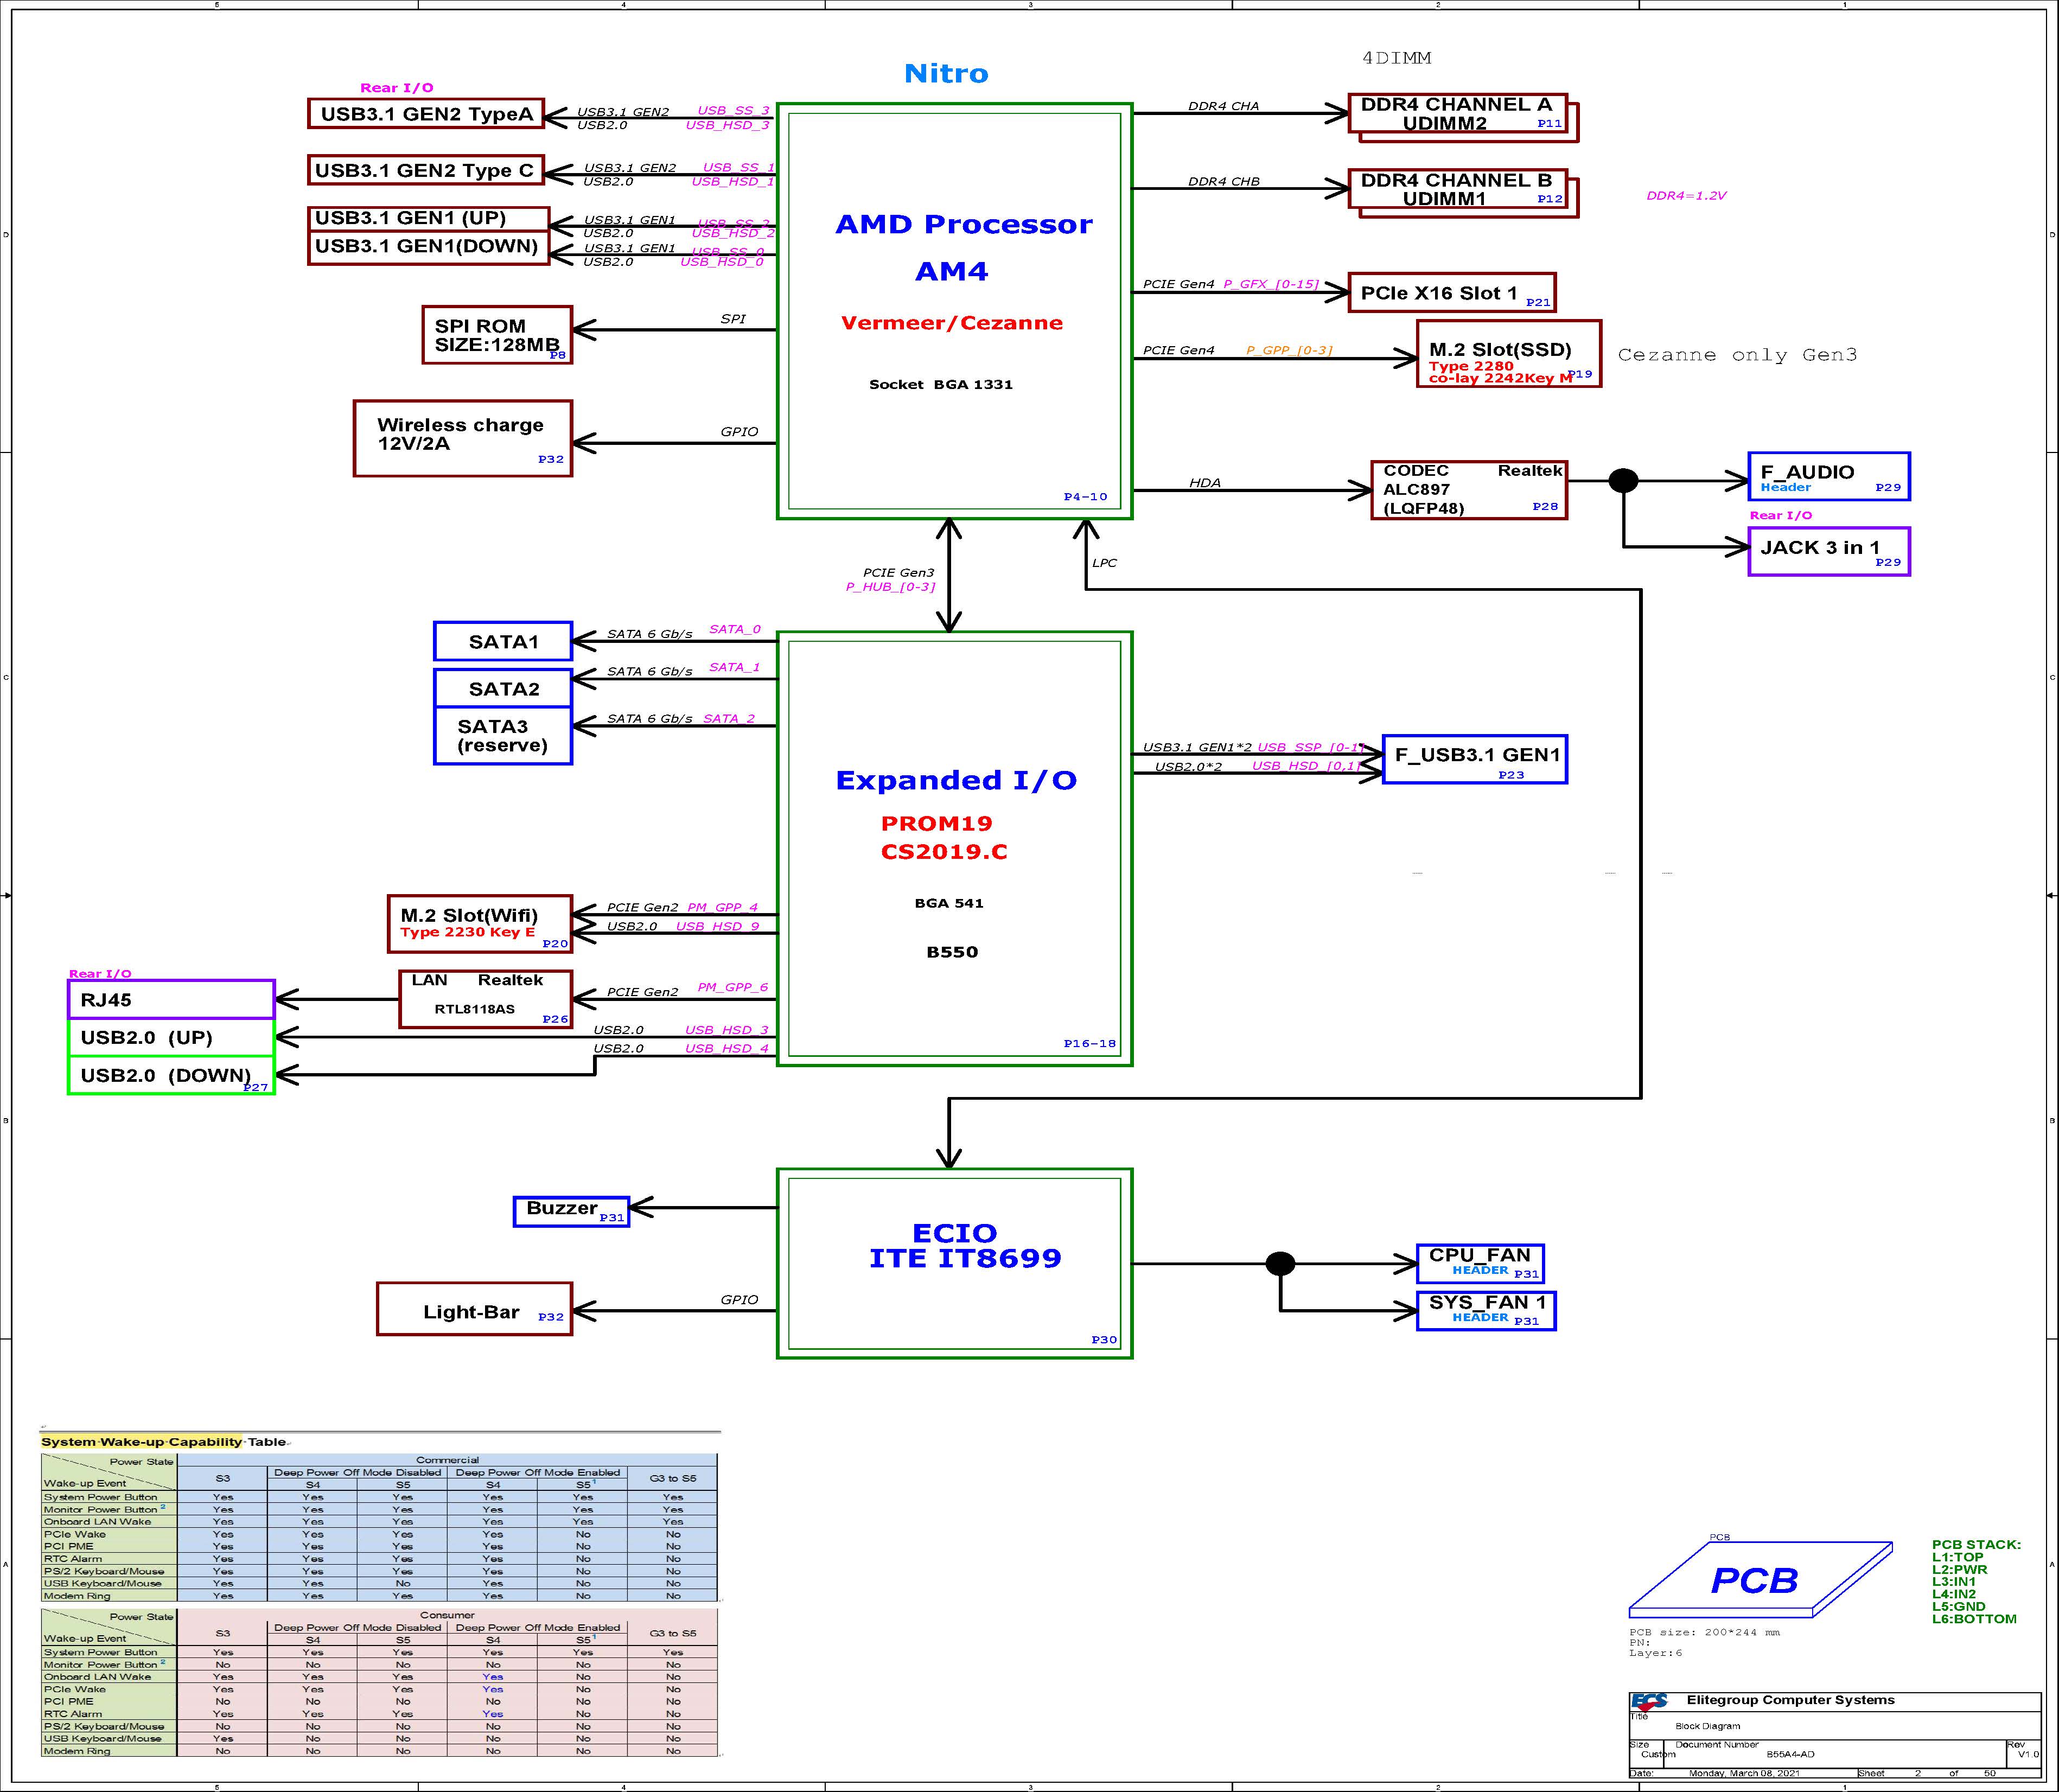Viewport: 2059px width, 1792px height.
Task: Select the F_AUDIO Header box
Action: coord(1829,476)
